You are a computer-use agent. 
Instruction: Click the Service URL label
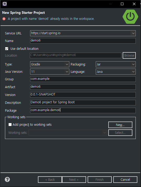coord(13,33)
